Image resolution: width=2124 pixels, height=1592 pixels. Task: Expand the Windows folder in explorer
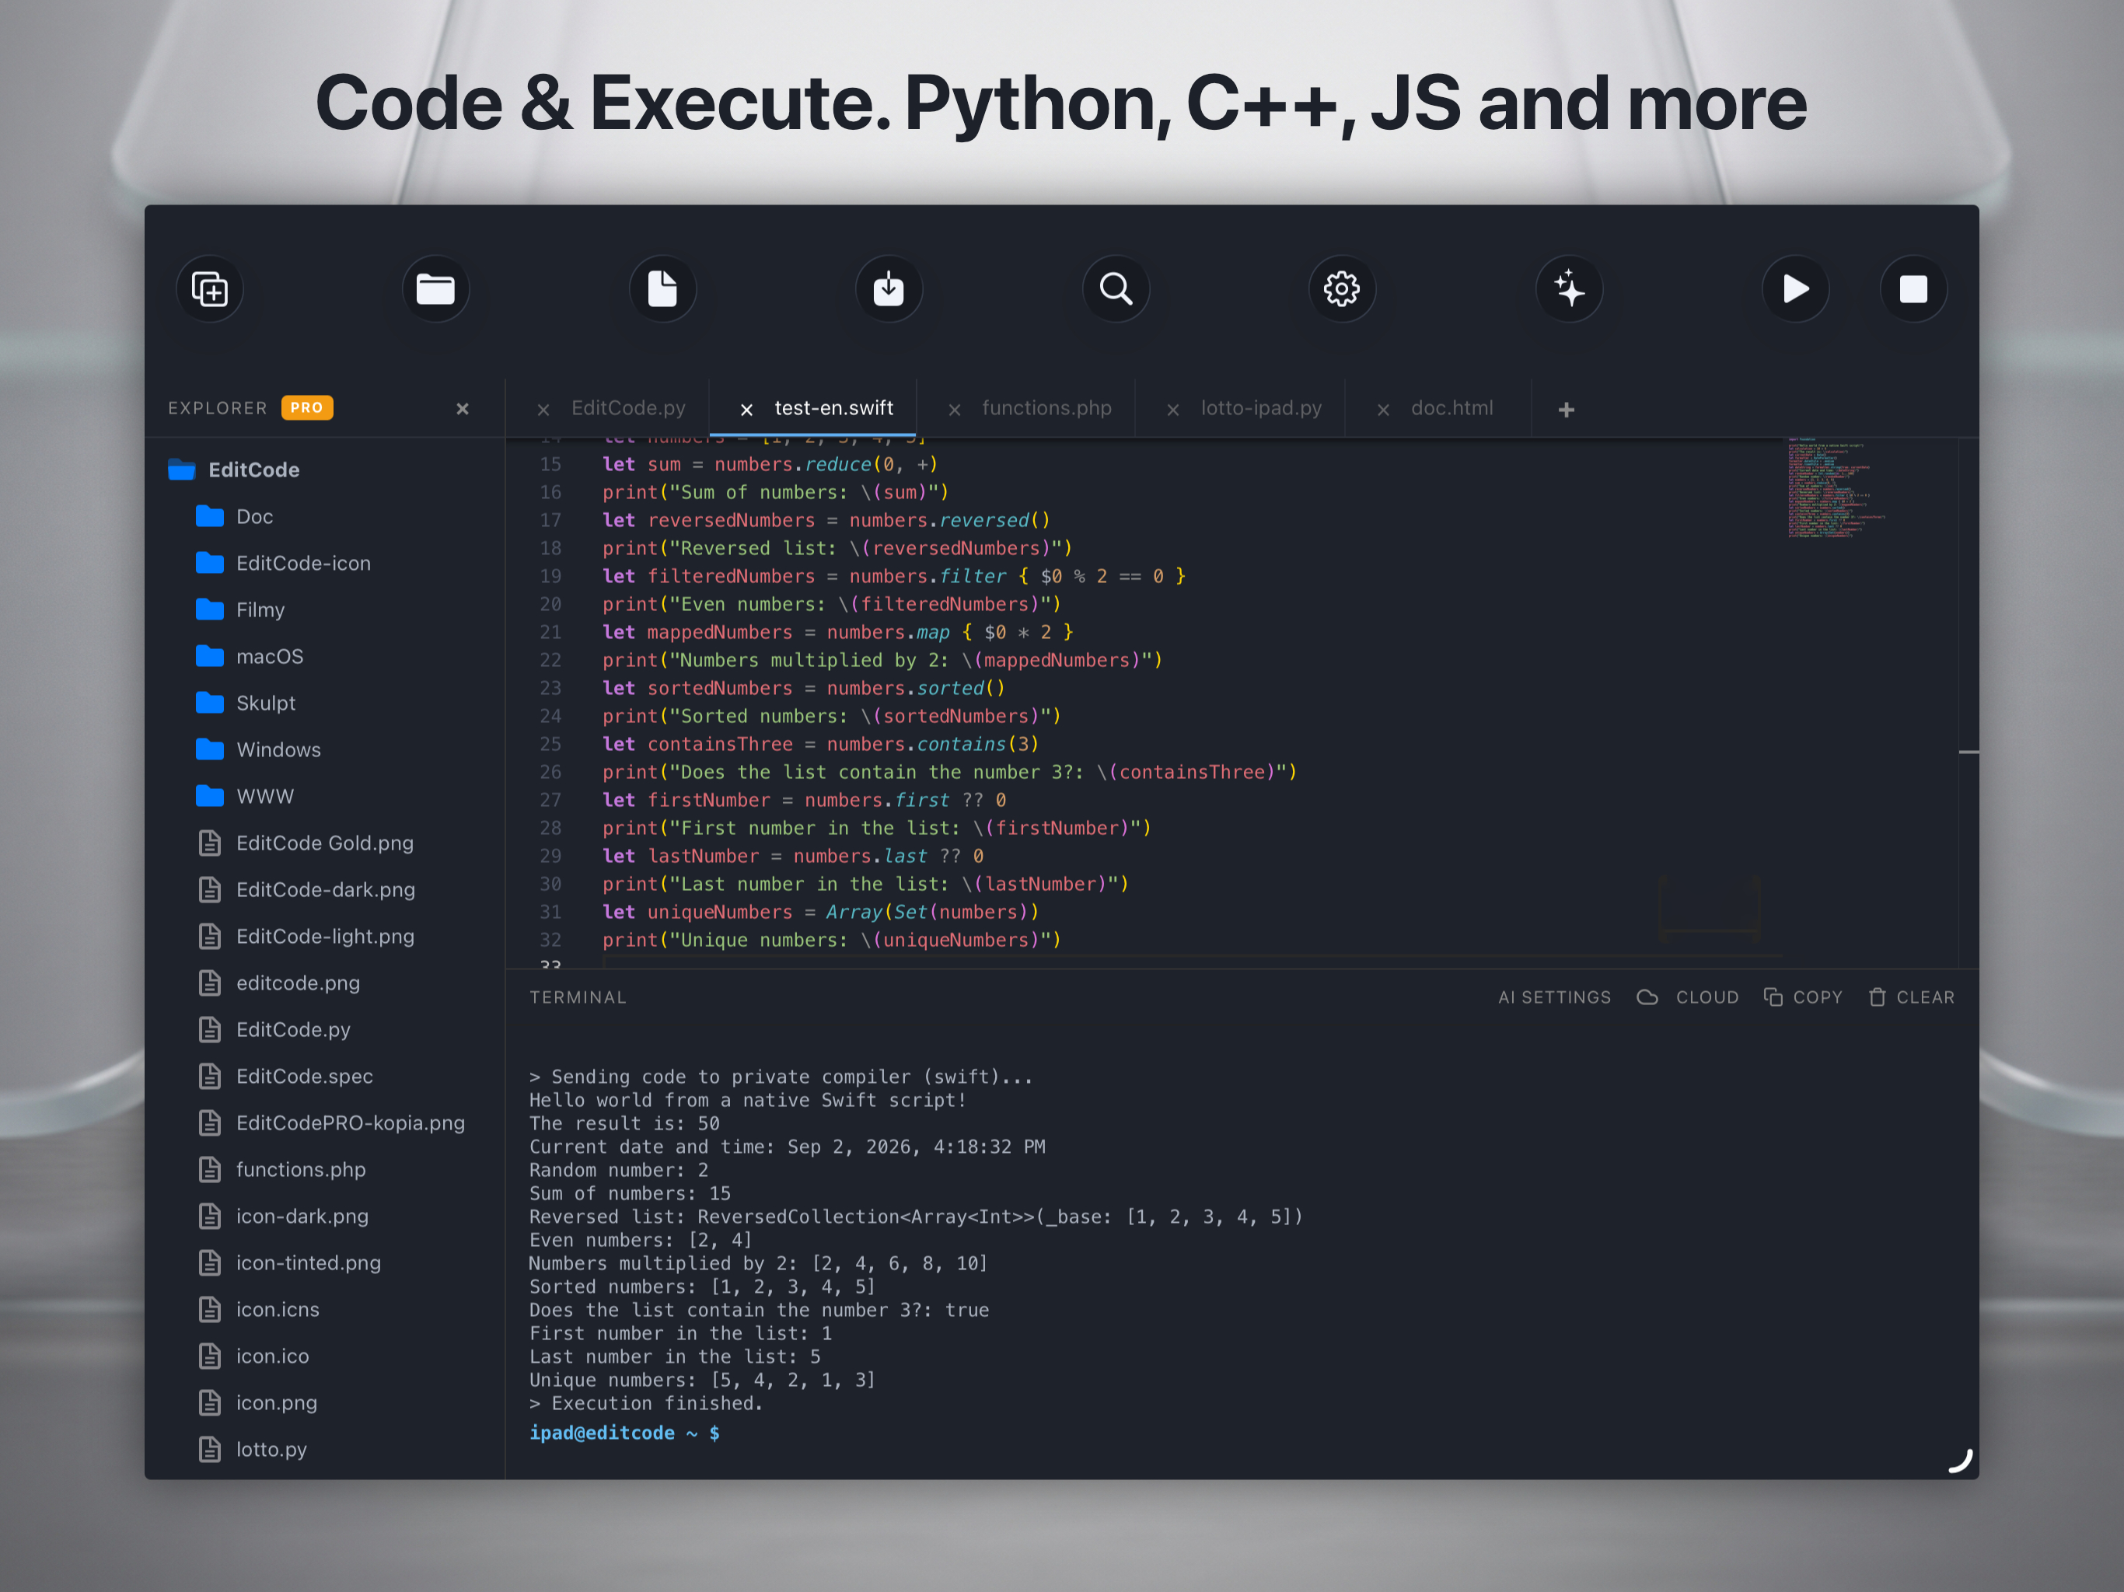tap(278, 750)
